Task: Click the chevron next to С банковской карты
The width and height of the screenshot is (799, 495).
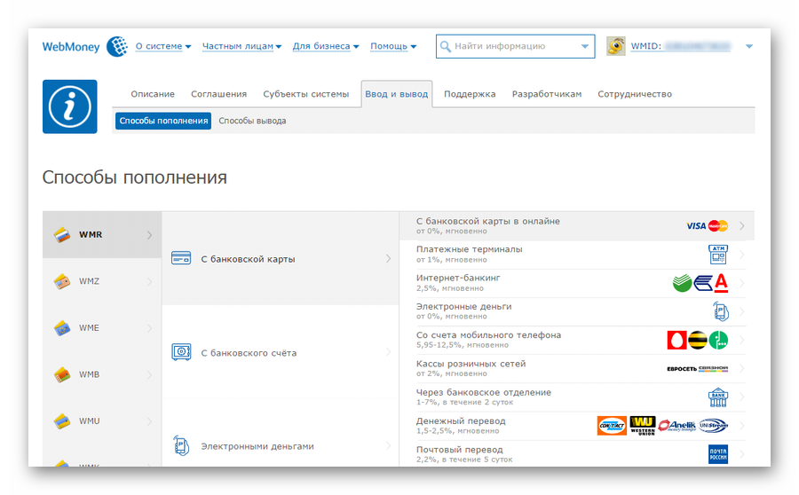Action: pyautogui.click(x=388, y=259)
